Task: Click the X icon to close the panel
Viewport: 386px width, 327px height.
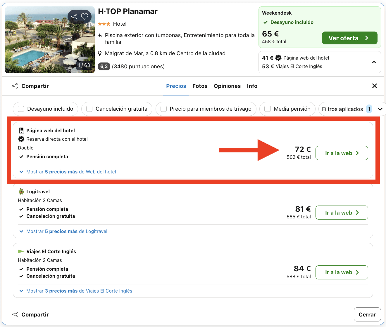Action: [375, 86]
